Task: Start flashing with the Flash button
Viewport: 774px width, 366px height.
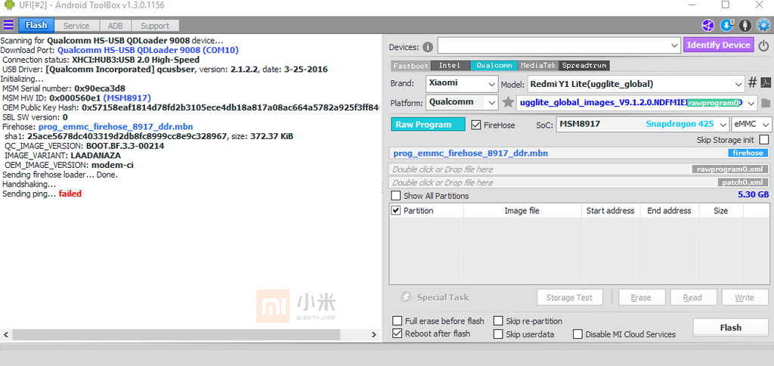Action: [731, 327]
